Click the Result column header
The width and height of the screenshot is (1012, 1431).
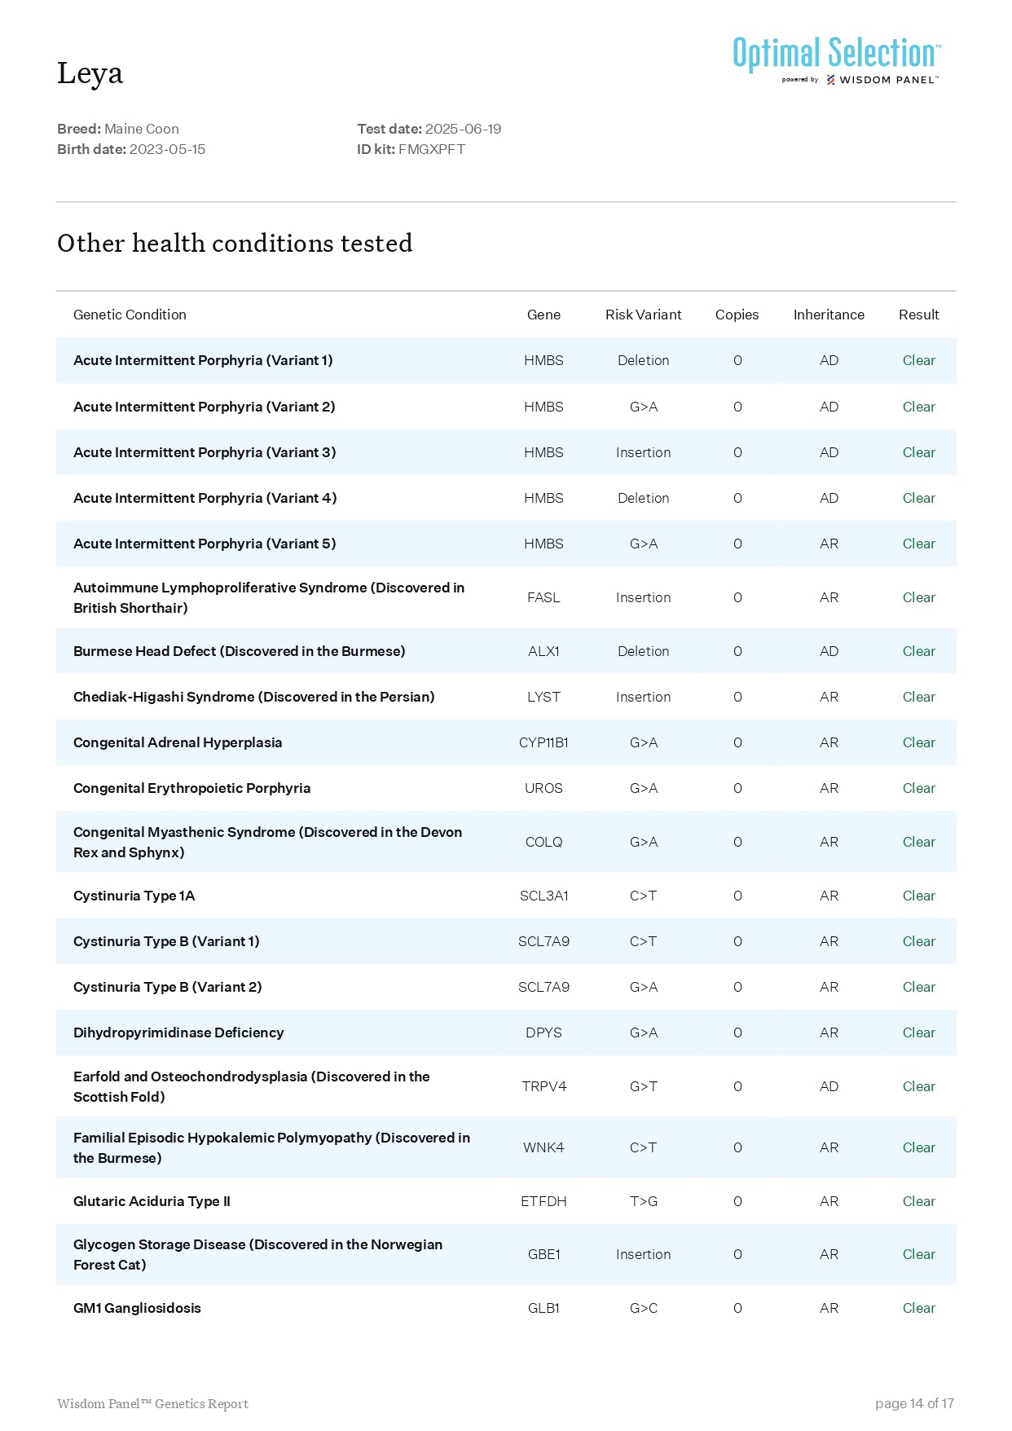[918, 315]
